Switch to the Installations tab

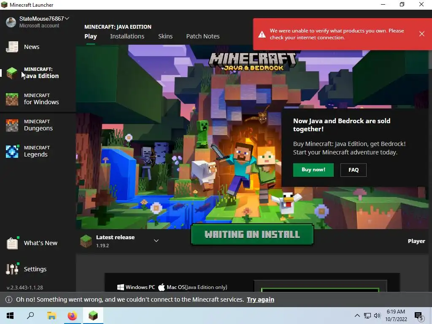pos(127,36)
